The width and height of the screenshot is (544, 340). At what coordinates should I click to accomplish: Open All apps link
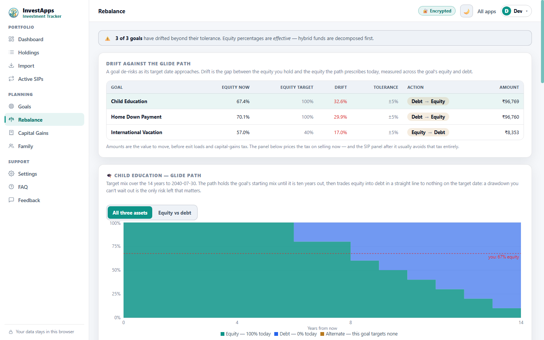(x=487, y=11)
